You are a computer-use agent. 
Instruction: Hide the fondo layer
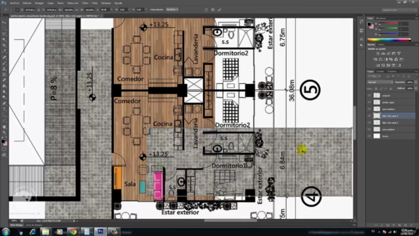tap(369, 136)
